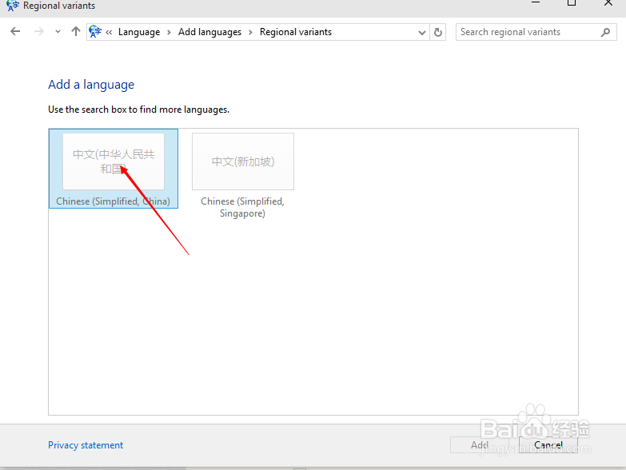Go back with the back arrow
This screenshot has height=470, width=626.
tap(15, 31)
